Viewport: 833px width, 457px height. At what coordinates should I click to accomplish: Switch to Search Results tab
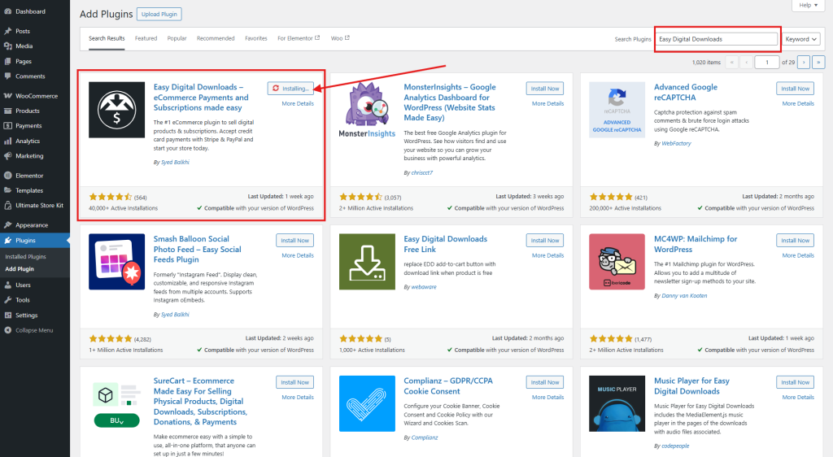coord(107,39)
